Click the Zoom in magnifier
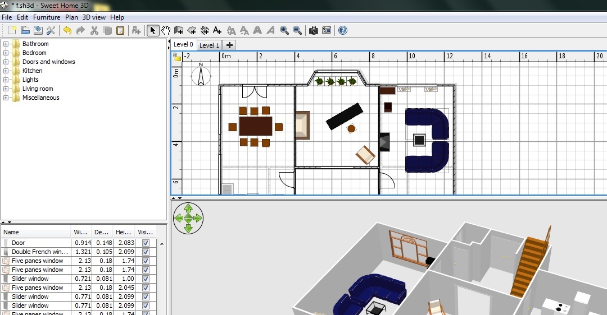 click(x=284, y=30)
